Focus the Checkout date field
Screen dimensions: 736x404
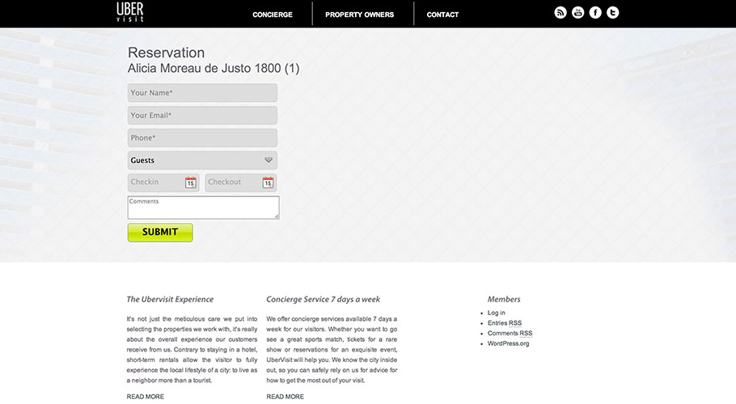point(241,183)
